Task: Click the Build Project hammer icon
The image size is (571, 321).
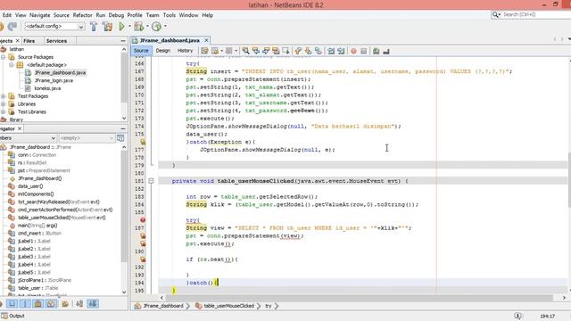Action: (94, 26)
